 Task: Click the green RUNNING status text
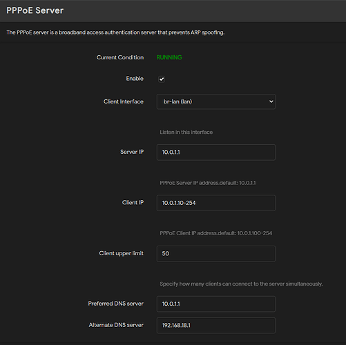coord(169,57)
